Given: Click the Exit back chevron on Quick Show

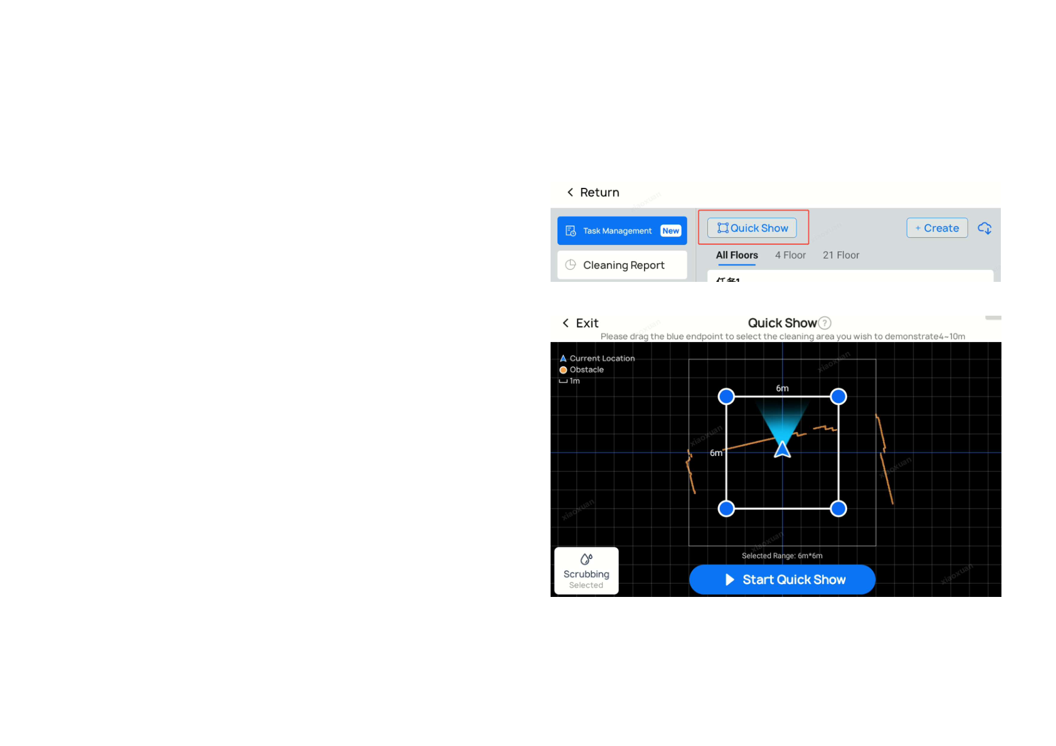Looking at the screenshot, I should [565, 323].
